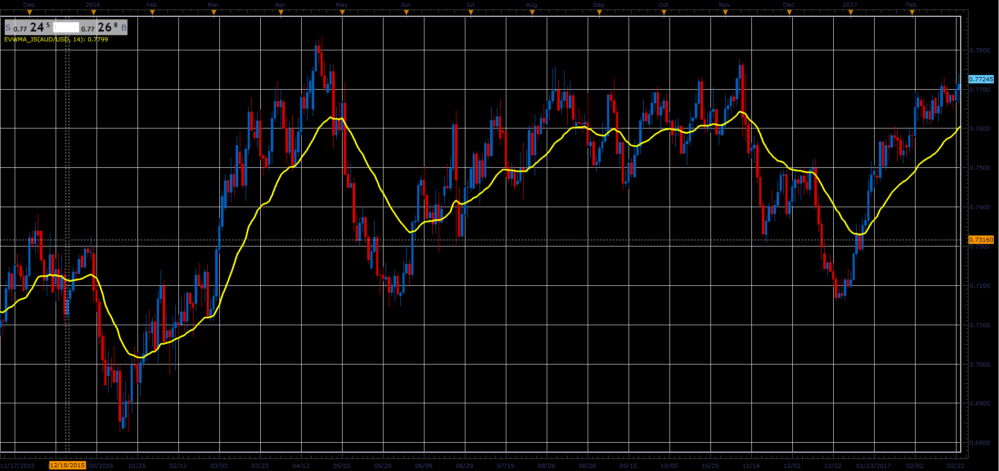Click the 2016 year marker triangle
999x471 pixels.
[93, 13]
